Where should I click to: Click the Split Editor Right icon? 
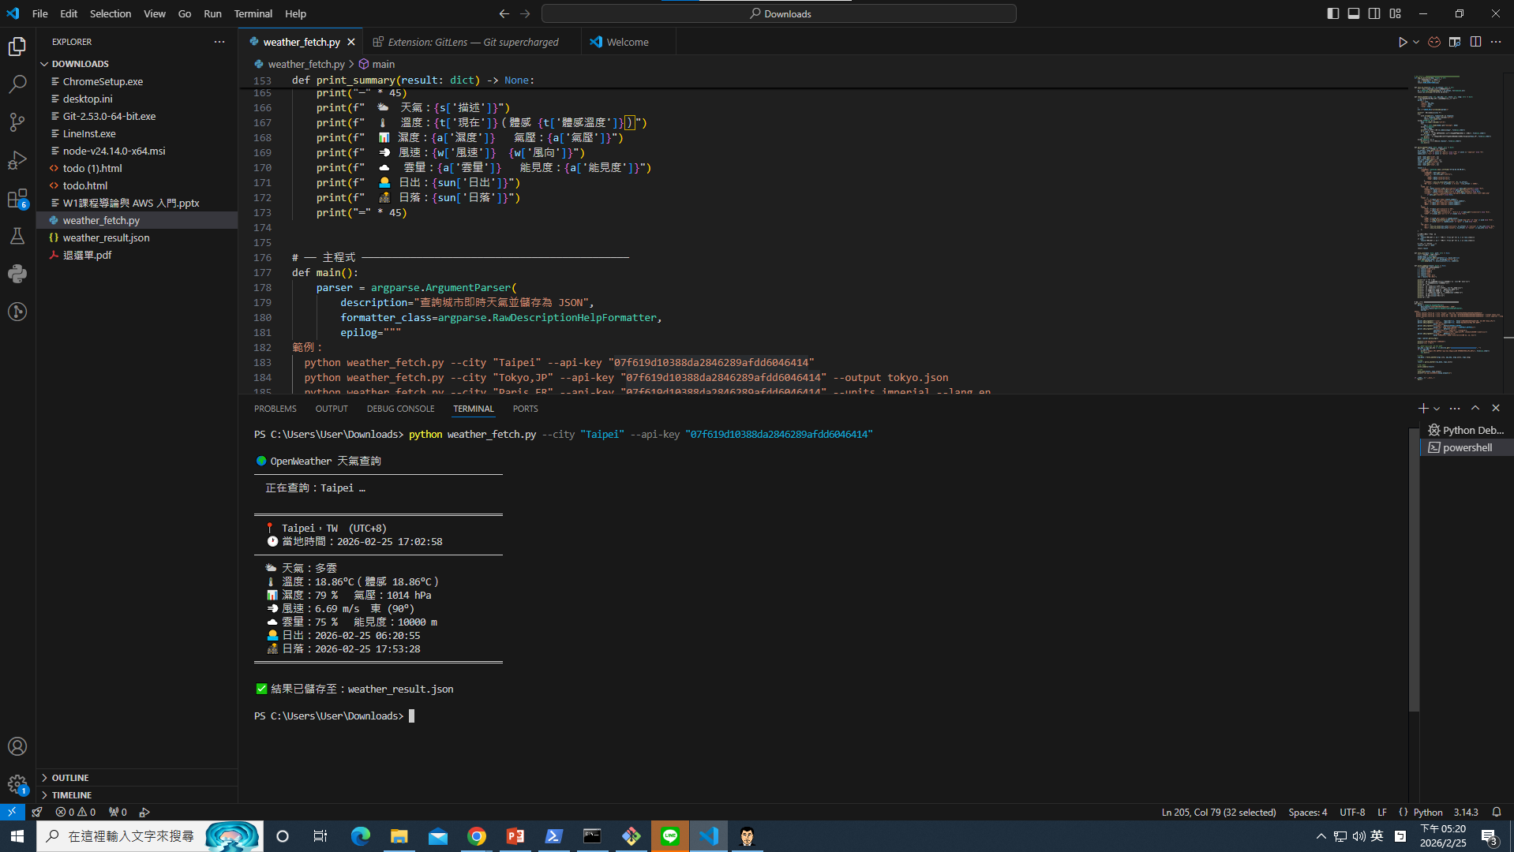click(x=1475, y=42)
